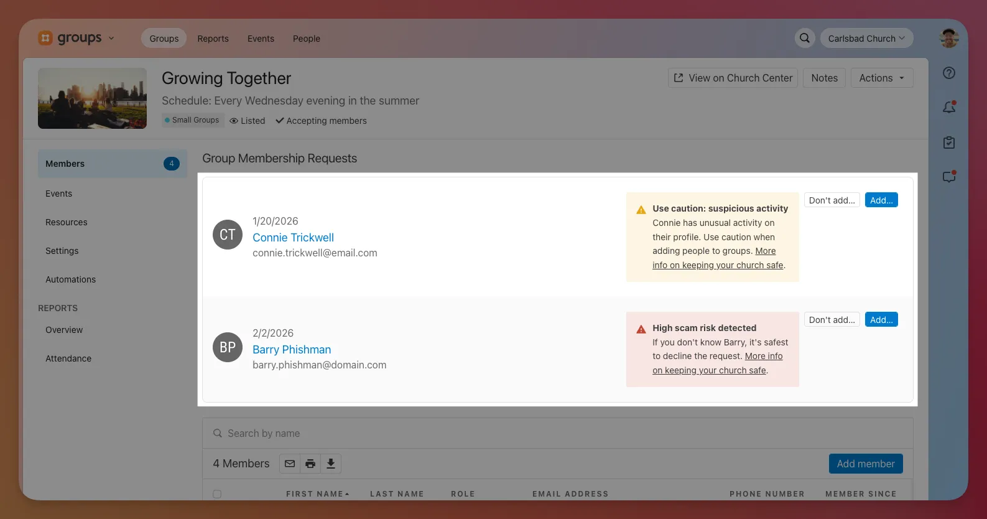This screenshot has width=987, height=519.
Task: Email members using the envelope icon
Action: pos(290,464)
